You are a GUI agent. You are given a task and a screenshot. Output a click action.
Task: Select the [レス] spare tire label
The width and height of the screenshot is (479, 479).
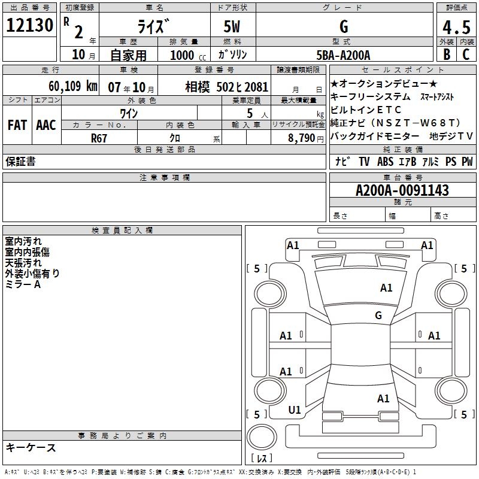[262, 458]
